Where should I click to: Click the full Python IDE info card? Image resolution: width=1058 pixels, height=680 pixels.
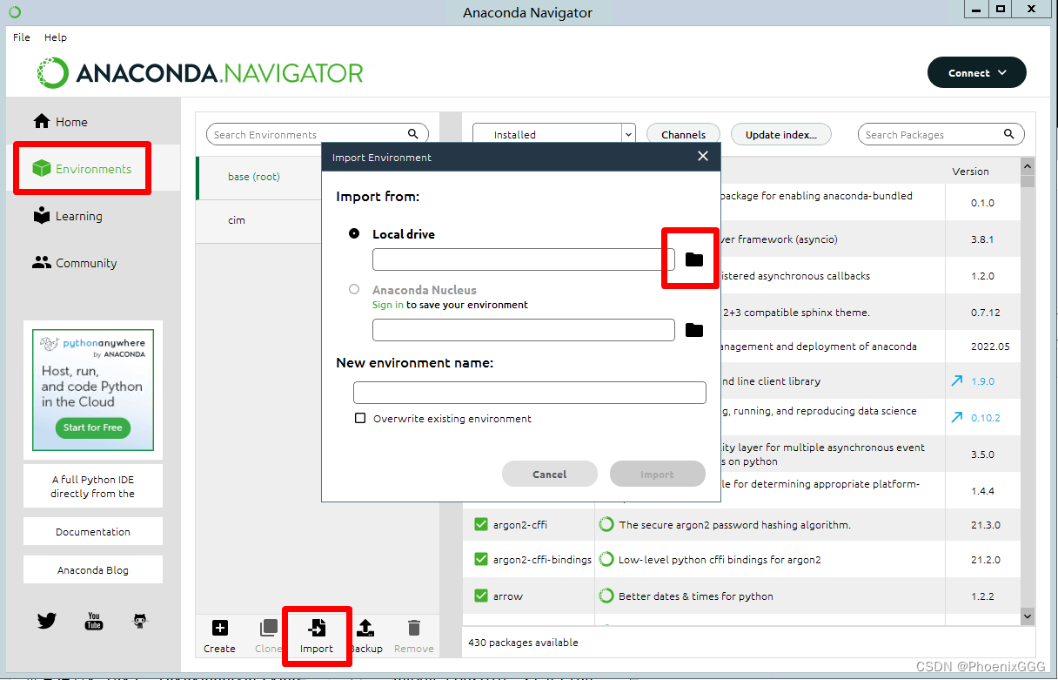coord(93,487)
